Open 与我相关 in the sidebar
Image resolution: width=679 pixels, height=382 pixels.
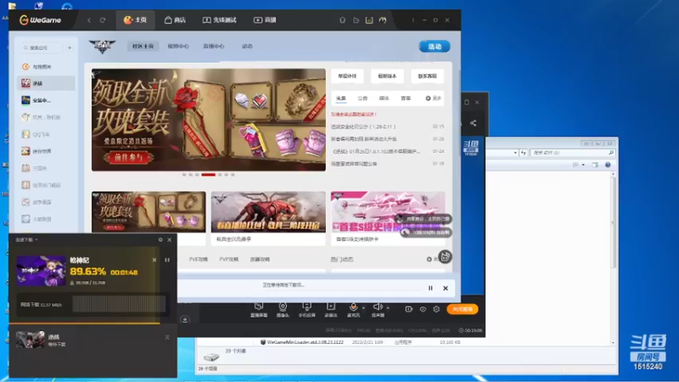(x=46, y=67)
